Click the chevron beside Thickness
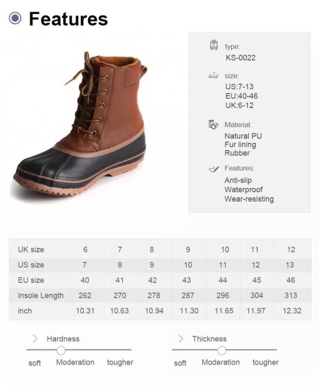The width and height of the screenshot is (319, 387). [181, 339]
